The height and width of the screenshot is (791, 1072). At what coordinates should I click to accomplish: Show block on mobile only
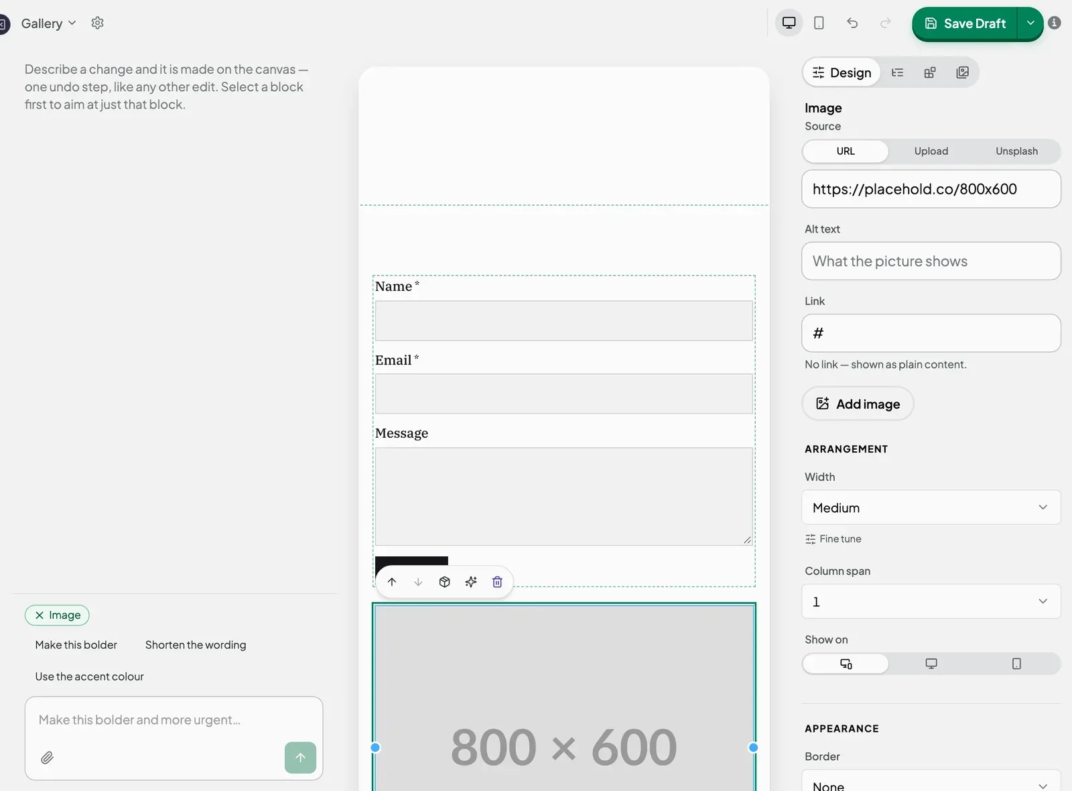tap(1016, 664)
